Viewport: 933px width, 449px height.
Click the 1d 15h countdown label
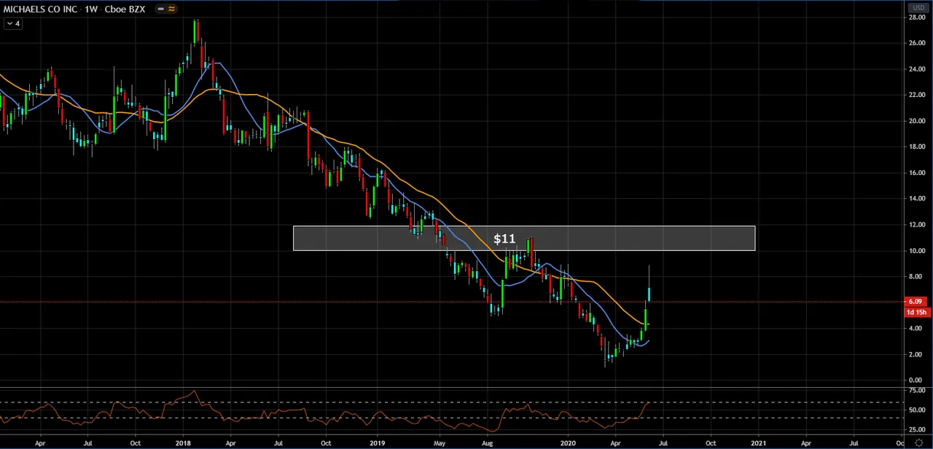click(916, 312)
